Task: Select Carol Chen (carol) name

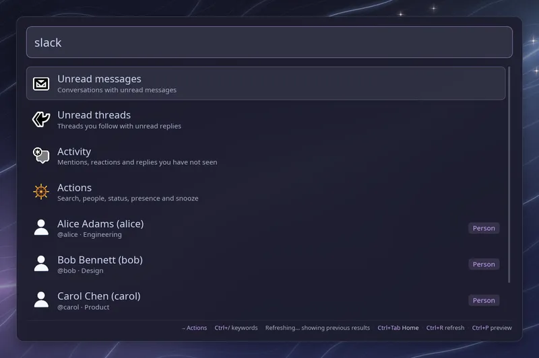Action: click(x=99, y=296)
